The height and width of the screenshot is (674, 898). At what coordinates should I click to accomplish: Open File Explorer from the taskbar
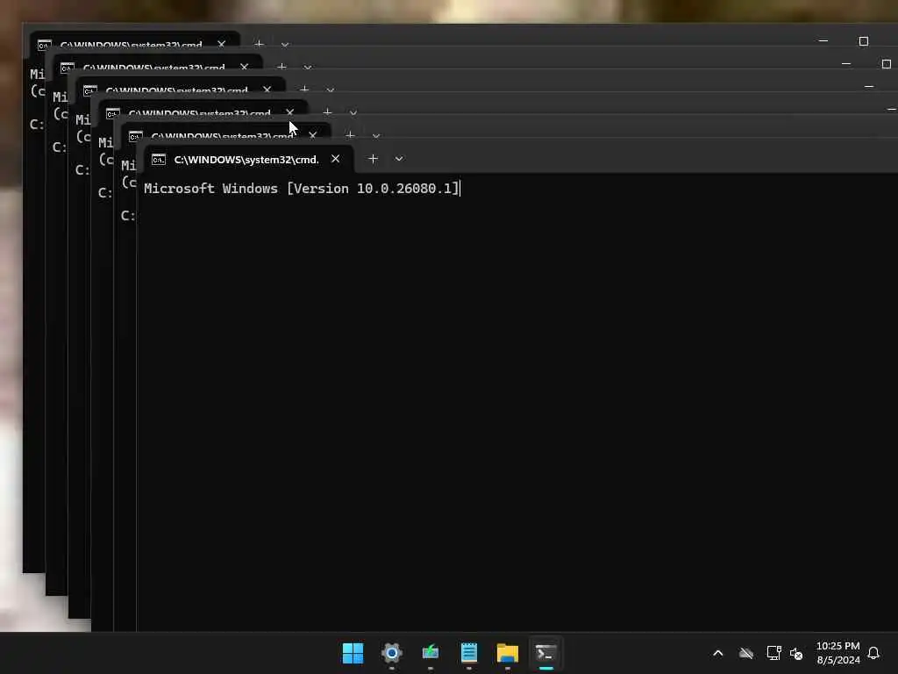(508, 653)
